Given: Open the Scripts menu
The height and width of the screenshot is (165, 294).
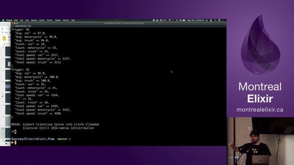Looking at the screenshot, I should [42, 20].
